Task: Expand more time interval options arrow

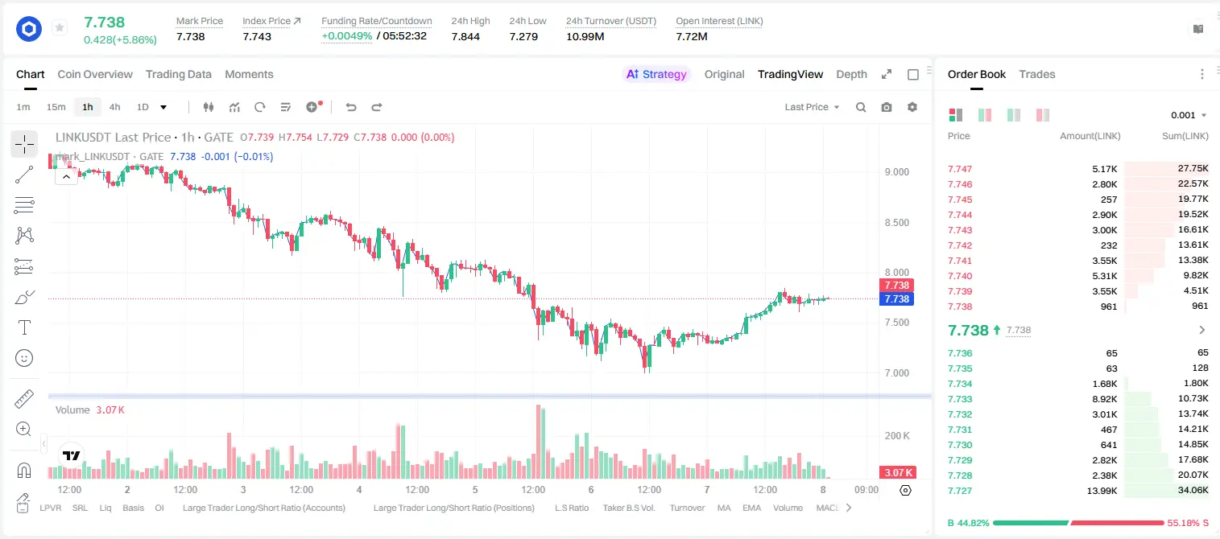Action: pyautogui.click(x=163, y=107)
